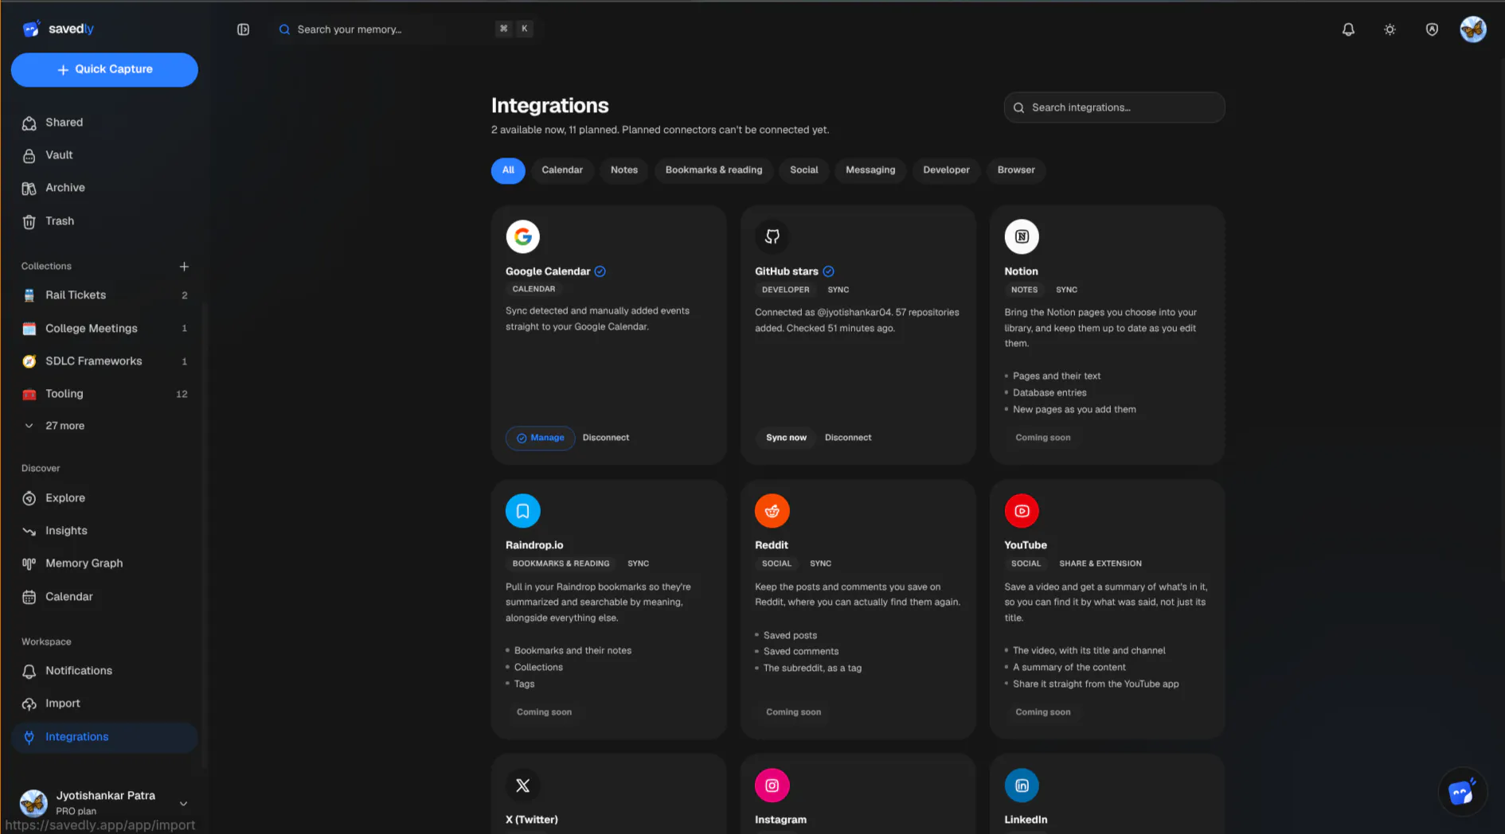Disconnect the GitHub stars integration
Image resolution: width=1505 pixels, height=834 pixels.
point(848,438)
